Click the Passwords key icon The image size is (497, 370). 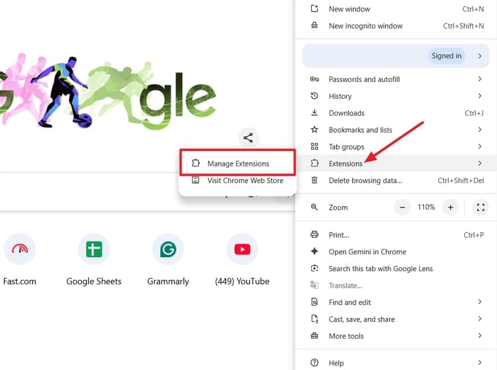click(x=314, y=79)
